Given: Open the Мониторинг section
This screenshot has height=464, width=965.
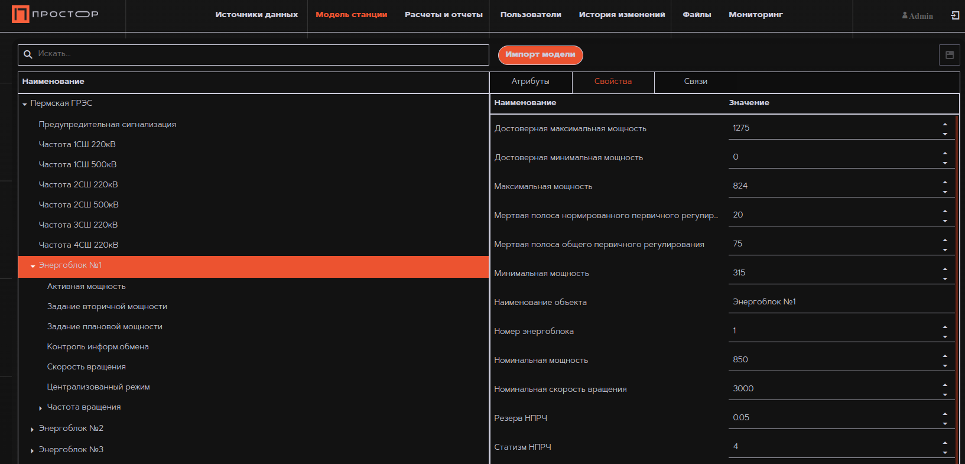Looking at the screenshot, I should click(755, 15).
